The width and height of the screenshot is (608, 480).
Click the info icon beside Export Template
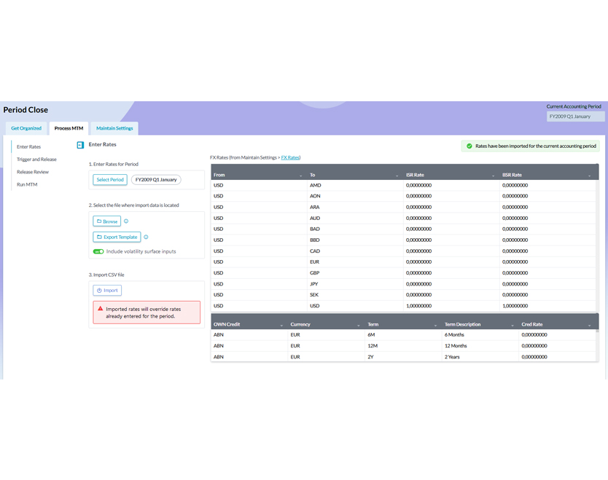(x=146, y=237)
